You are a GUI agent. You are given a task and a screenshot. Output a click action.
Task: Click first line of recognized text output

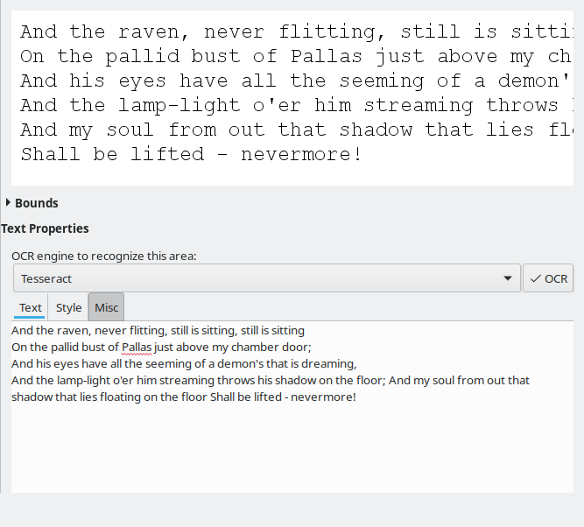pyautogui.click(x=158, y=331)
